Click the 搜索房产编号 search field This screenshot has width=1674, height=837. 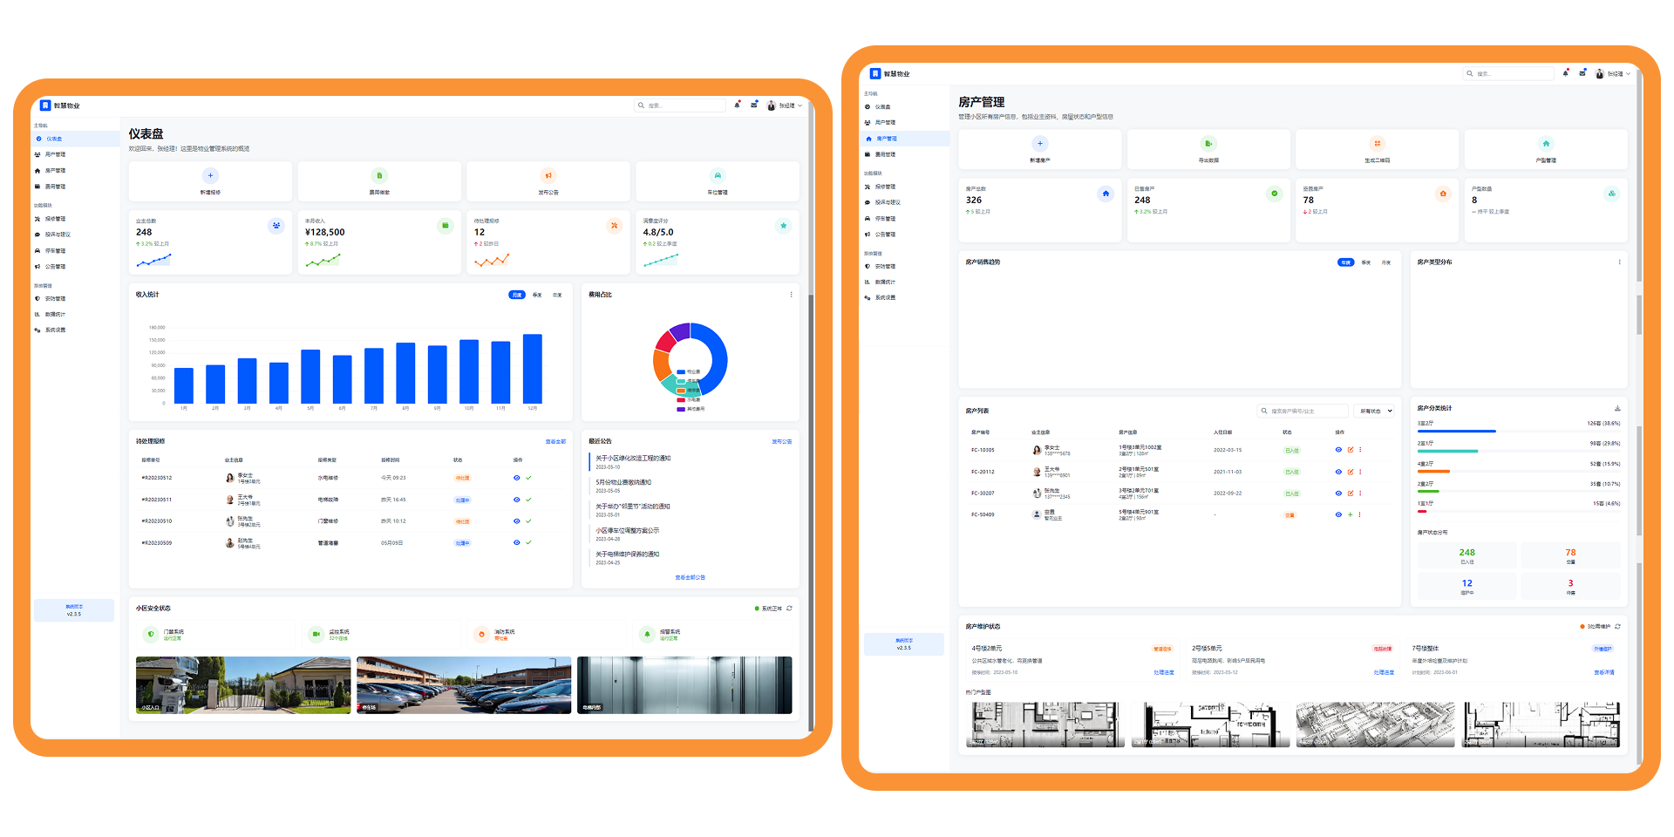(x=1303, y=411)
